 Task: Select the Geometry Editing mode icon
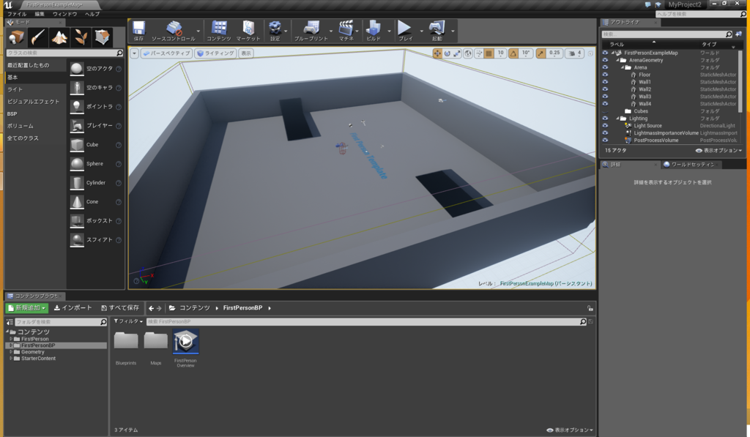102,37
